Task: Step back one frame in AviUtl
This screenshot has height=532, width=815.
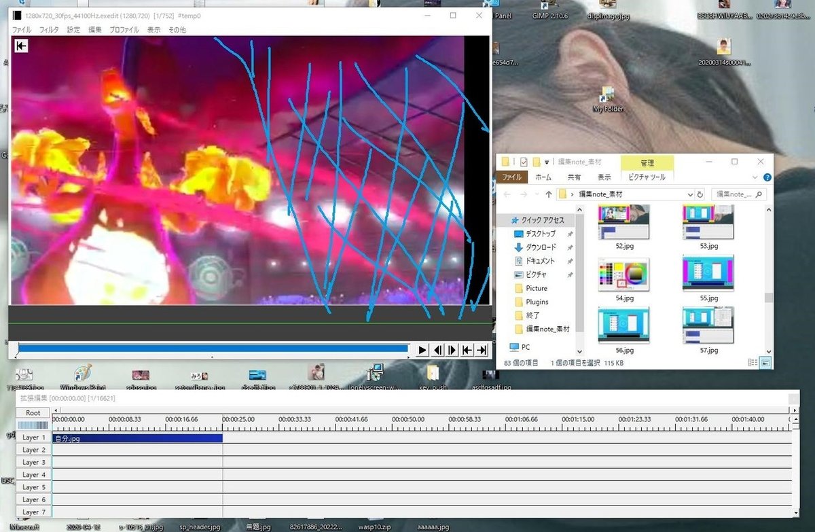Action: coord(437,350)
